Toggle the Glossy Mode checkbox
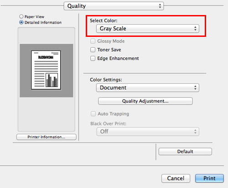Screen dimensions: 228x188 click(x=93, y=41)
